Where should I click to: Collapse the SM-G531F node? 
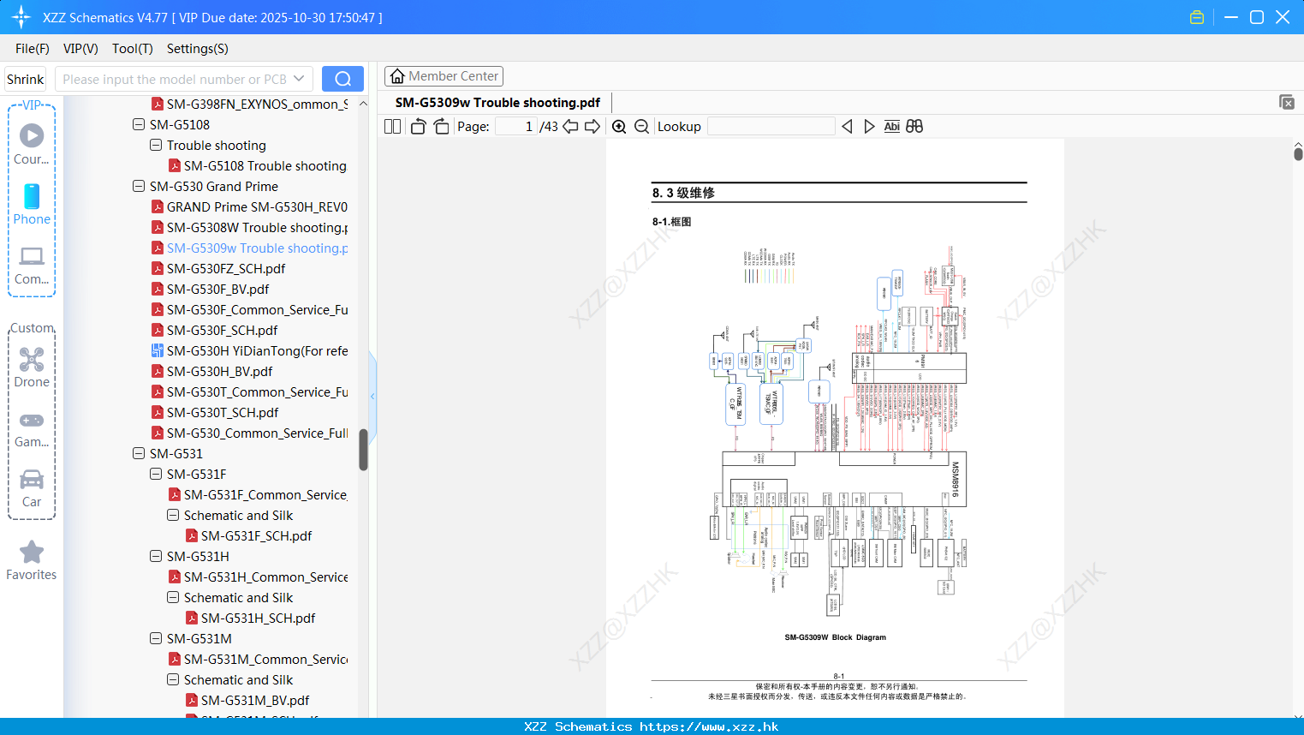(x=156, y=474)
